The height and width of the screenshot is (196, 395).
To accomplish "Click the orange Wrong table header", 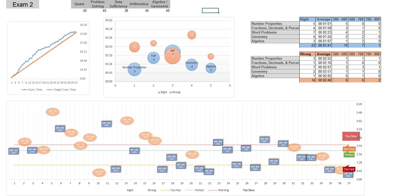I will tap(308, 54).
